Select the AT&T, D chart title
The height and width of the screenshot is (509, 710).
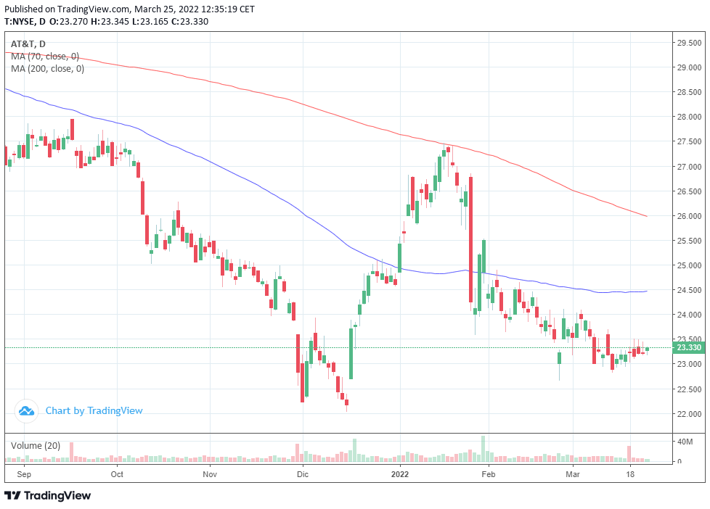coord(28,44)
